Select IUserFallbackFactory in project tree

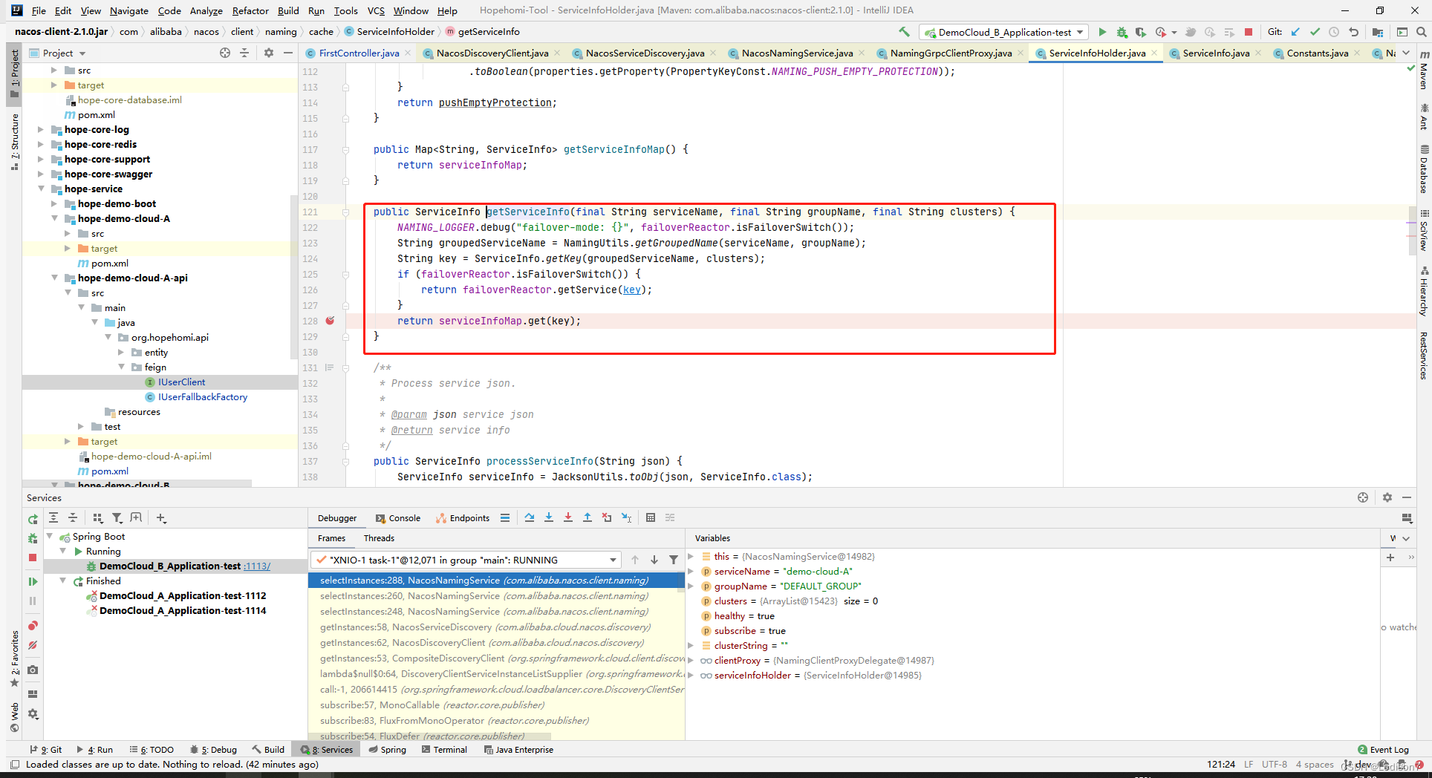203,396
